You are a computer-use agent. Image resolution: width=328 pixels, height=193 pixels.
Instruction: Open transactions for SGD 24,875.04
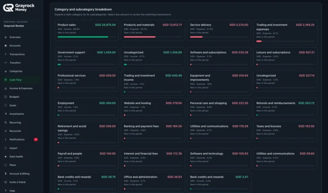[x=105, y=25]
